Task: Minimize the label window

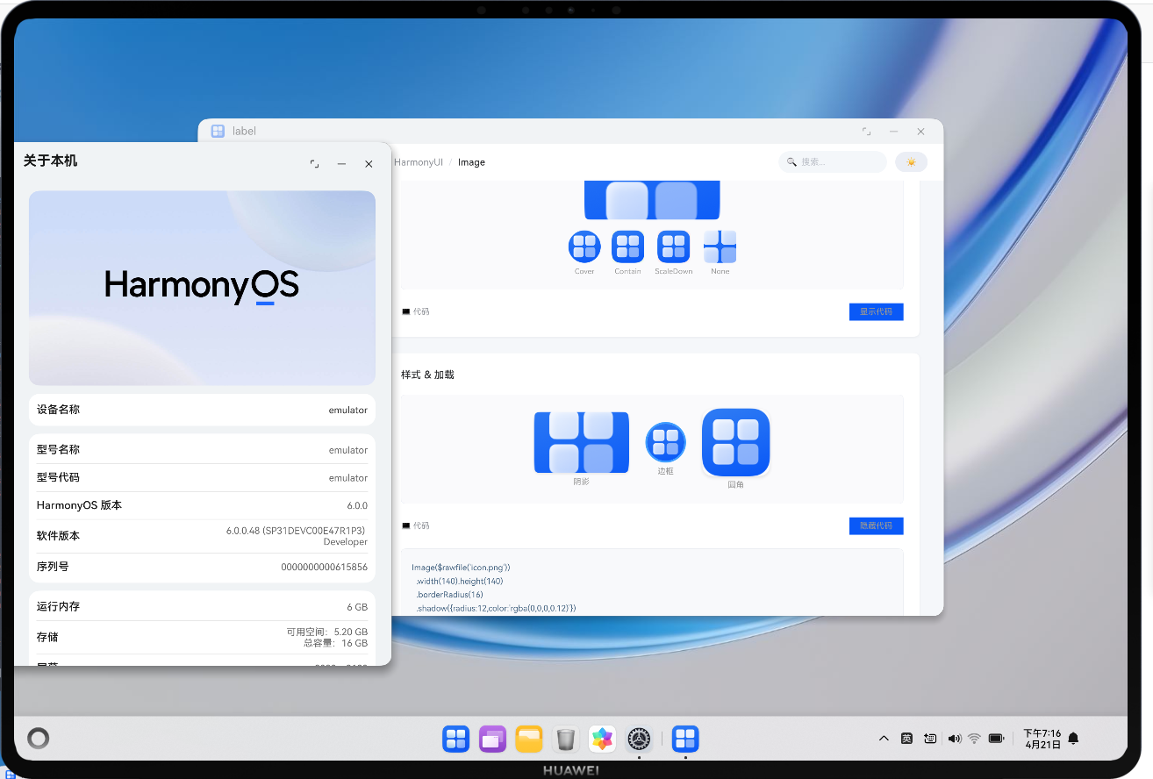Action: click(x=893, y=131)
